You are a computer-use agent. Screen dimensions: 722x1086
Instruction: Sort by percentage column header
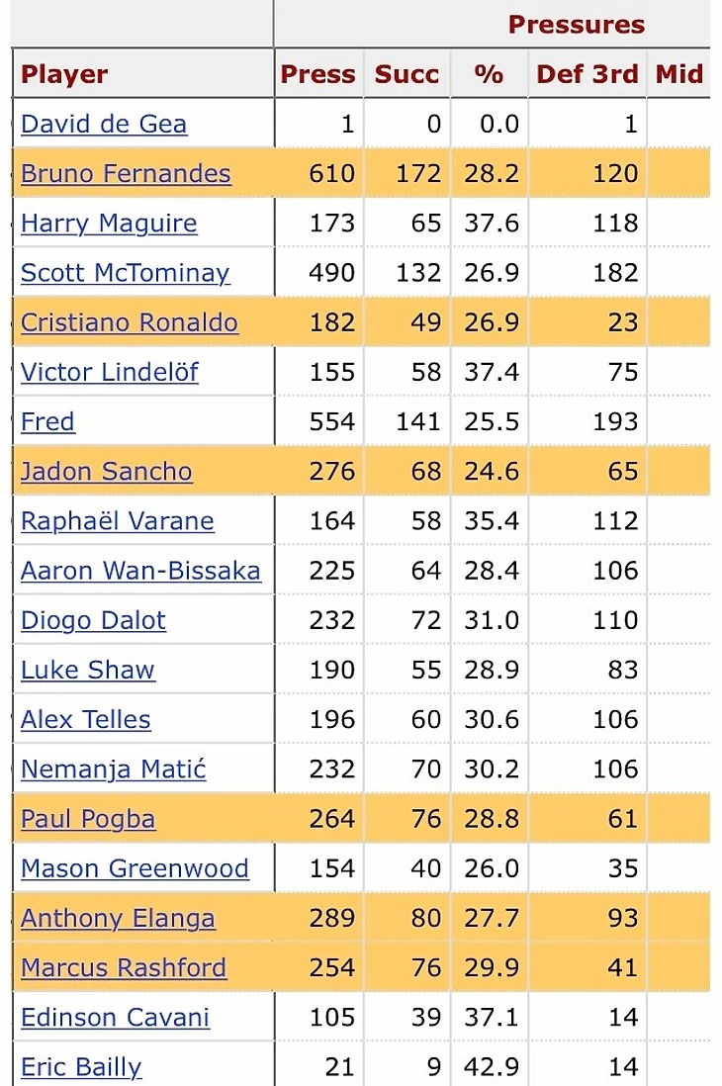[x=490, y=74]
